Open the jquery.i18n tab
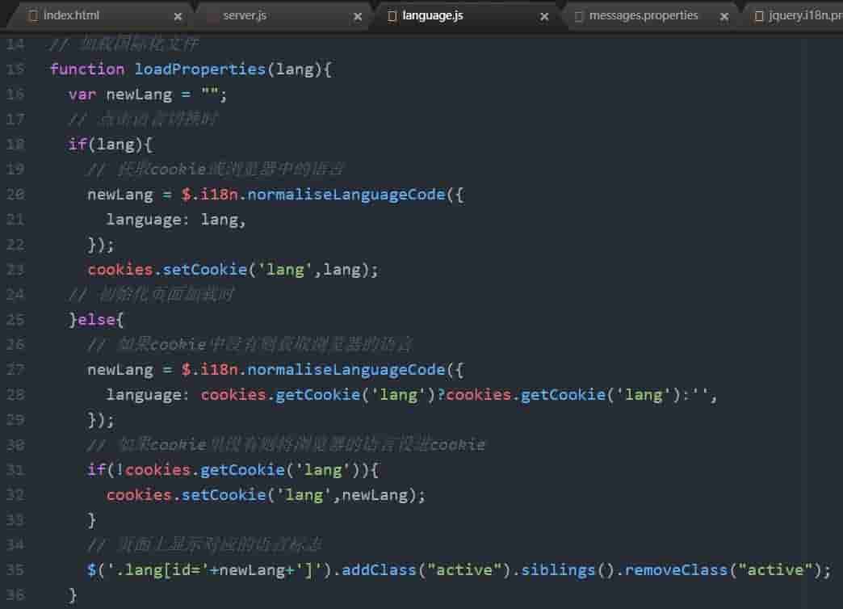The image size is (843, 609). coord(795,15)
